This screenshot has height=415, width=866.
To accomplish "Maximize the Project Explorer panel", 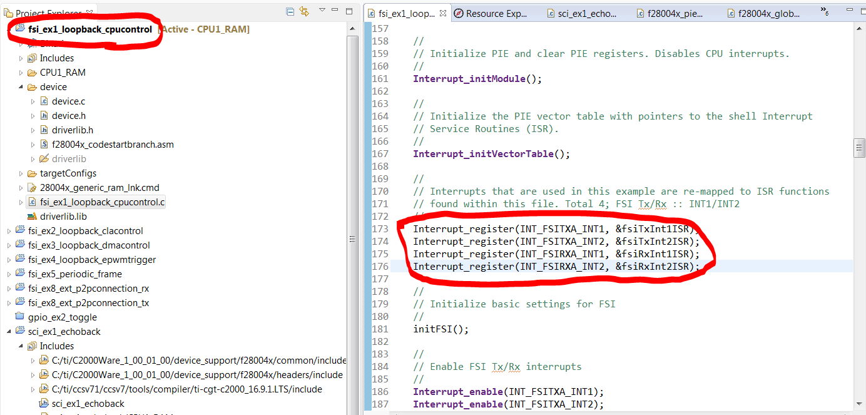I will tap(349, 11).
